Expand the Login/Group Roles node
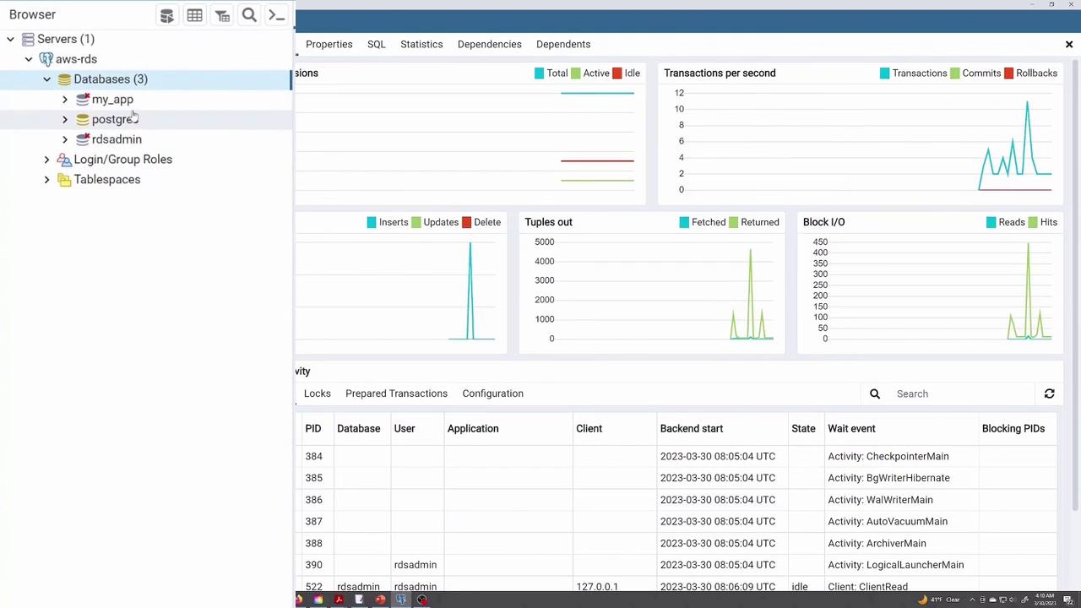 tap(46, 160)
